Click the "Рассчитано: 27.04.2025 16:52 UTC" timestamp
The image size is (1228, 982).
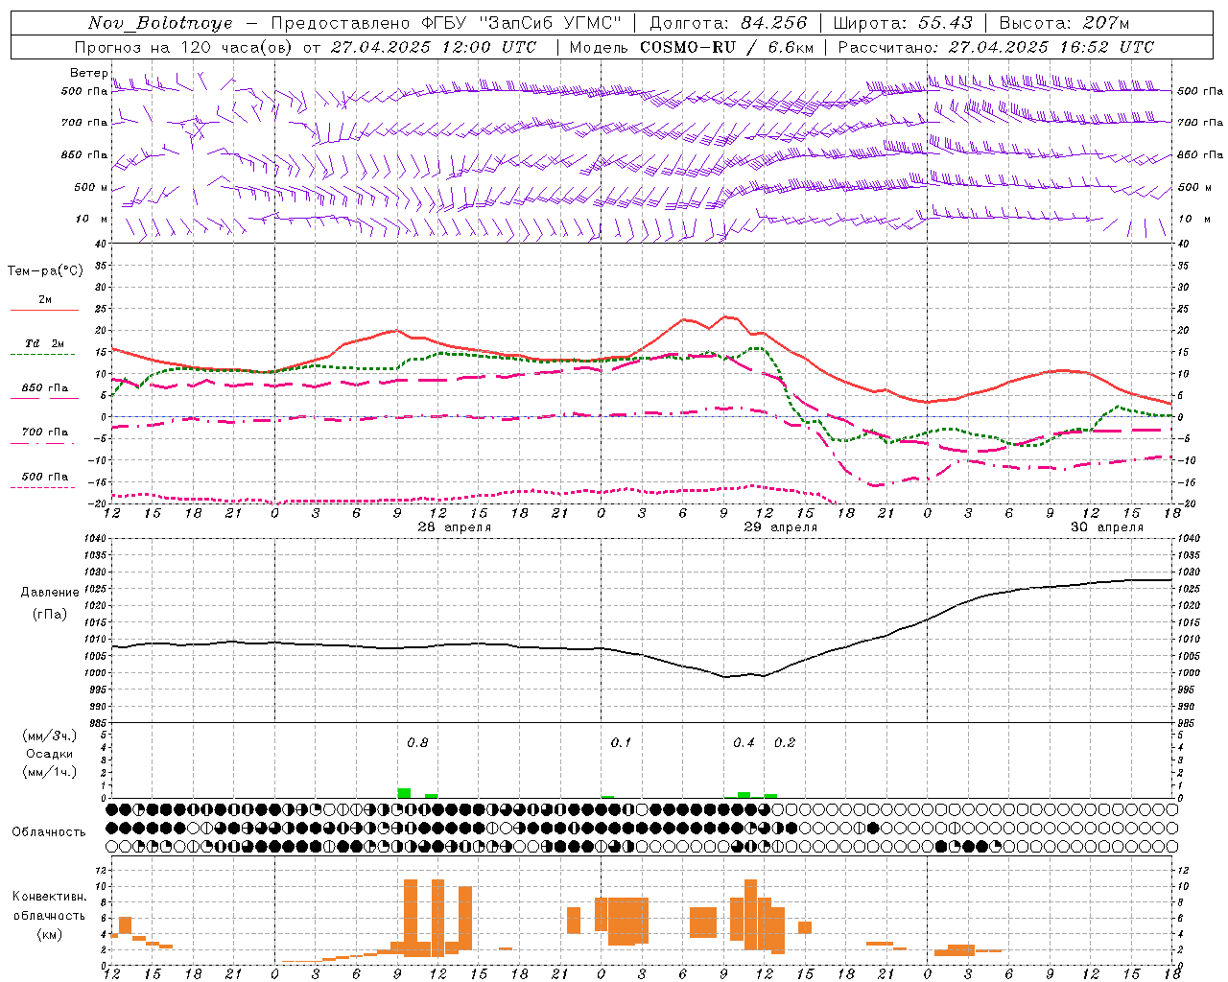(996, 47)
